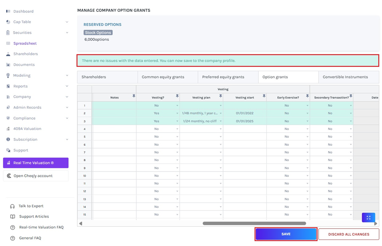Click the Vesting start cell in row 4
The width and height of the screenshot is (382, 246).
point(245,129)
